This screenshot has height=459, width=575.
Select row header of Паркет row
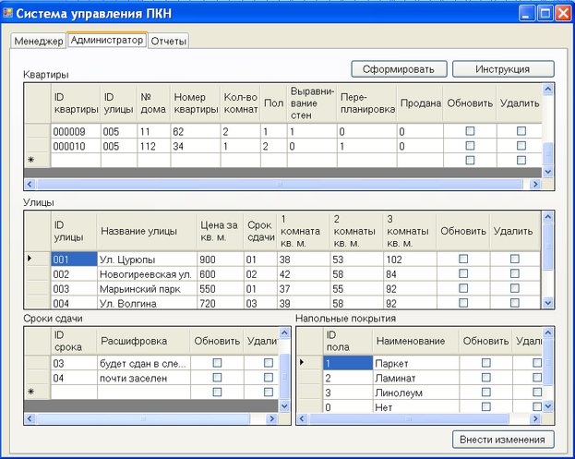click(309, 363)
